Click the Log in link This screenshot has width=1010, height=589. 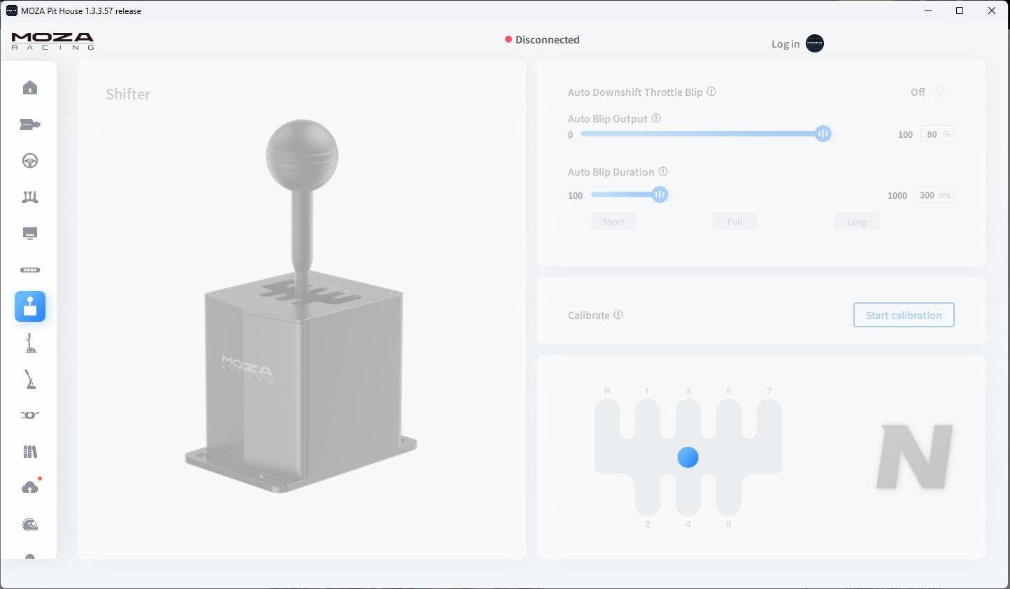coord(785,44)
